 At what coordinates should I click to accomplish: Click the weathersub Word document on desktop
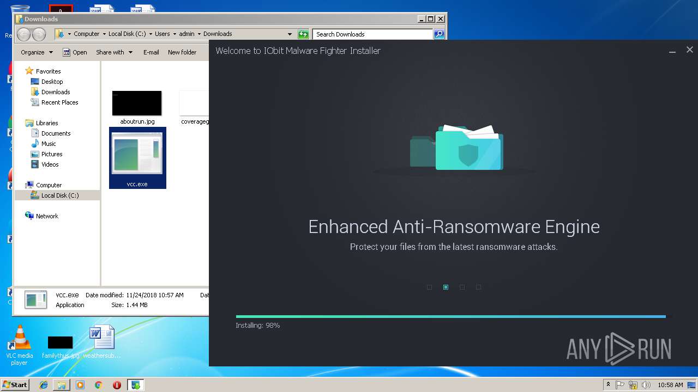(102, 342)
